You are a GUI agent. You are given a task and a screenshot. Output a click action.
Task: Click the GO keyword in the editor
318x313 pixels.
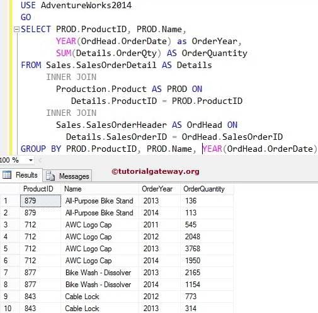tap(26, 17)
